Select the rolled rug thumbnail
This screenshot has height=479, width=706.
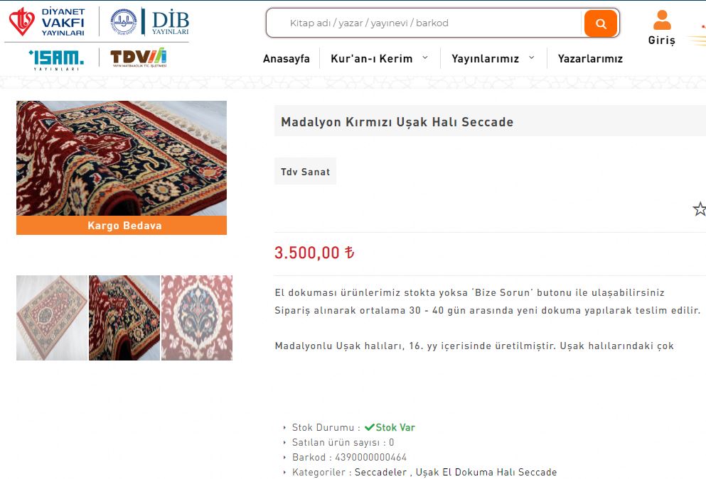124,318
